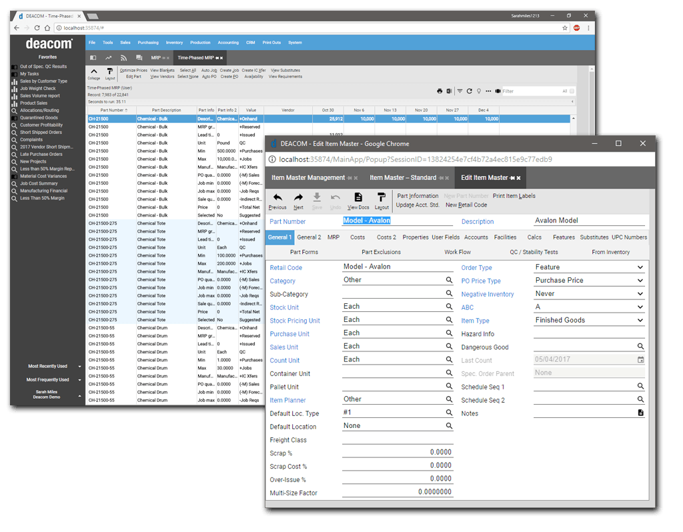
Task: Click the home button in the main Chrome window
Action: (47, 28)
